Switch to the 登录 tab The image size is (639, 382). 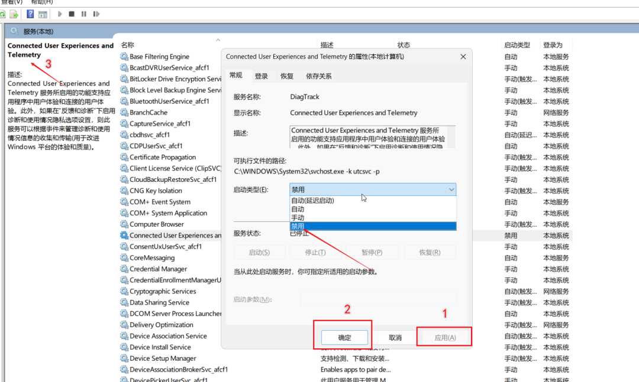click(x=262, y=76)
